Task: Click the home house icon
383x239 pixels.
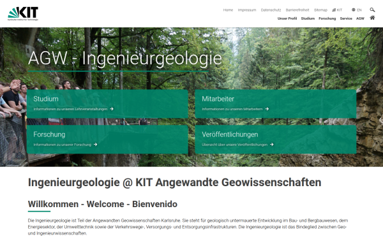Action: click(x=372, y=18)
